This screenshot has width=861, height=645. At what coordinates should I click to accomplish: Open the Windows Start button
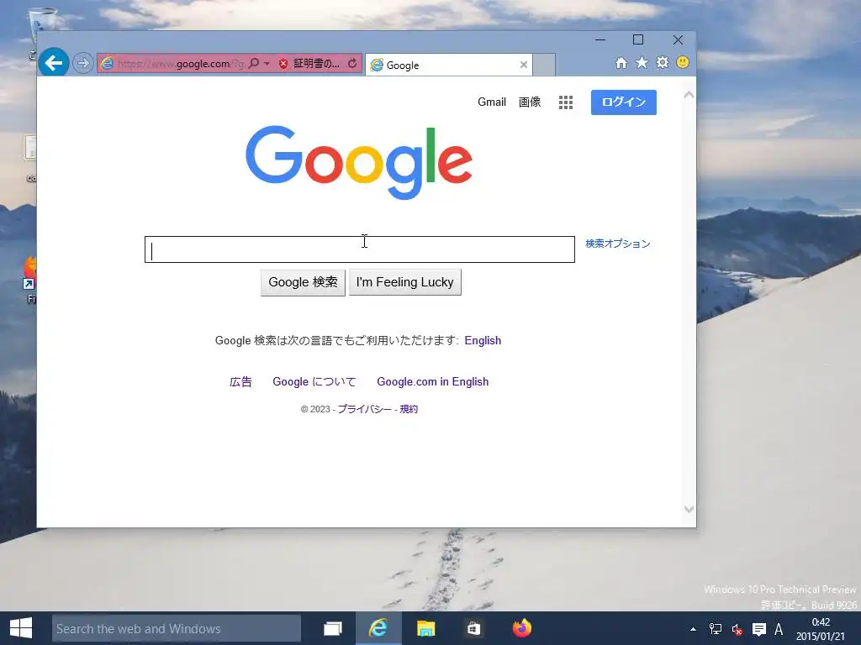(x=21, y=628)
